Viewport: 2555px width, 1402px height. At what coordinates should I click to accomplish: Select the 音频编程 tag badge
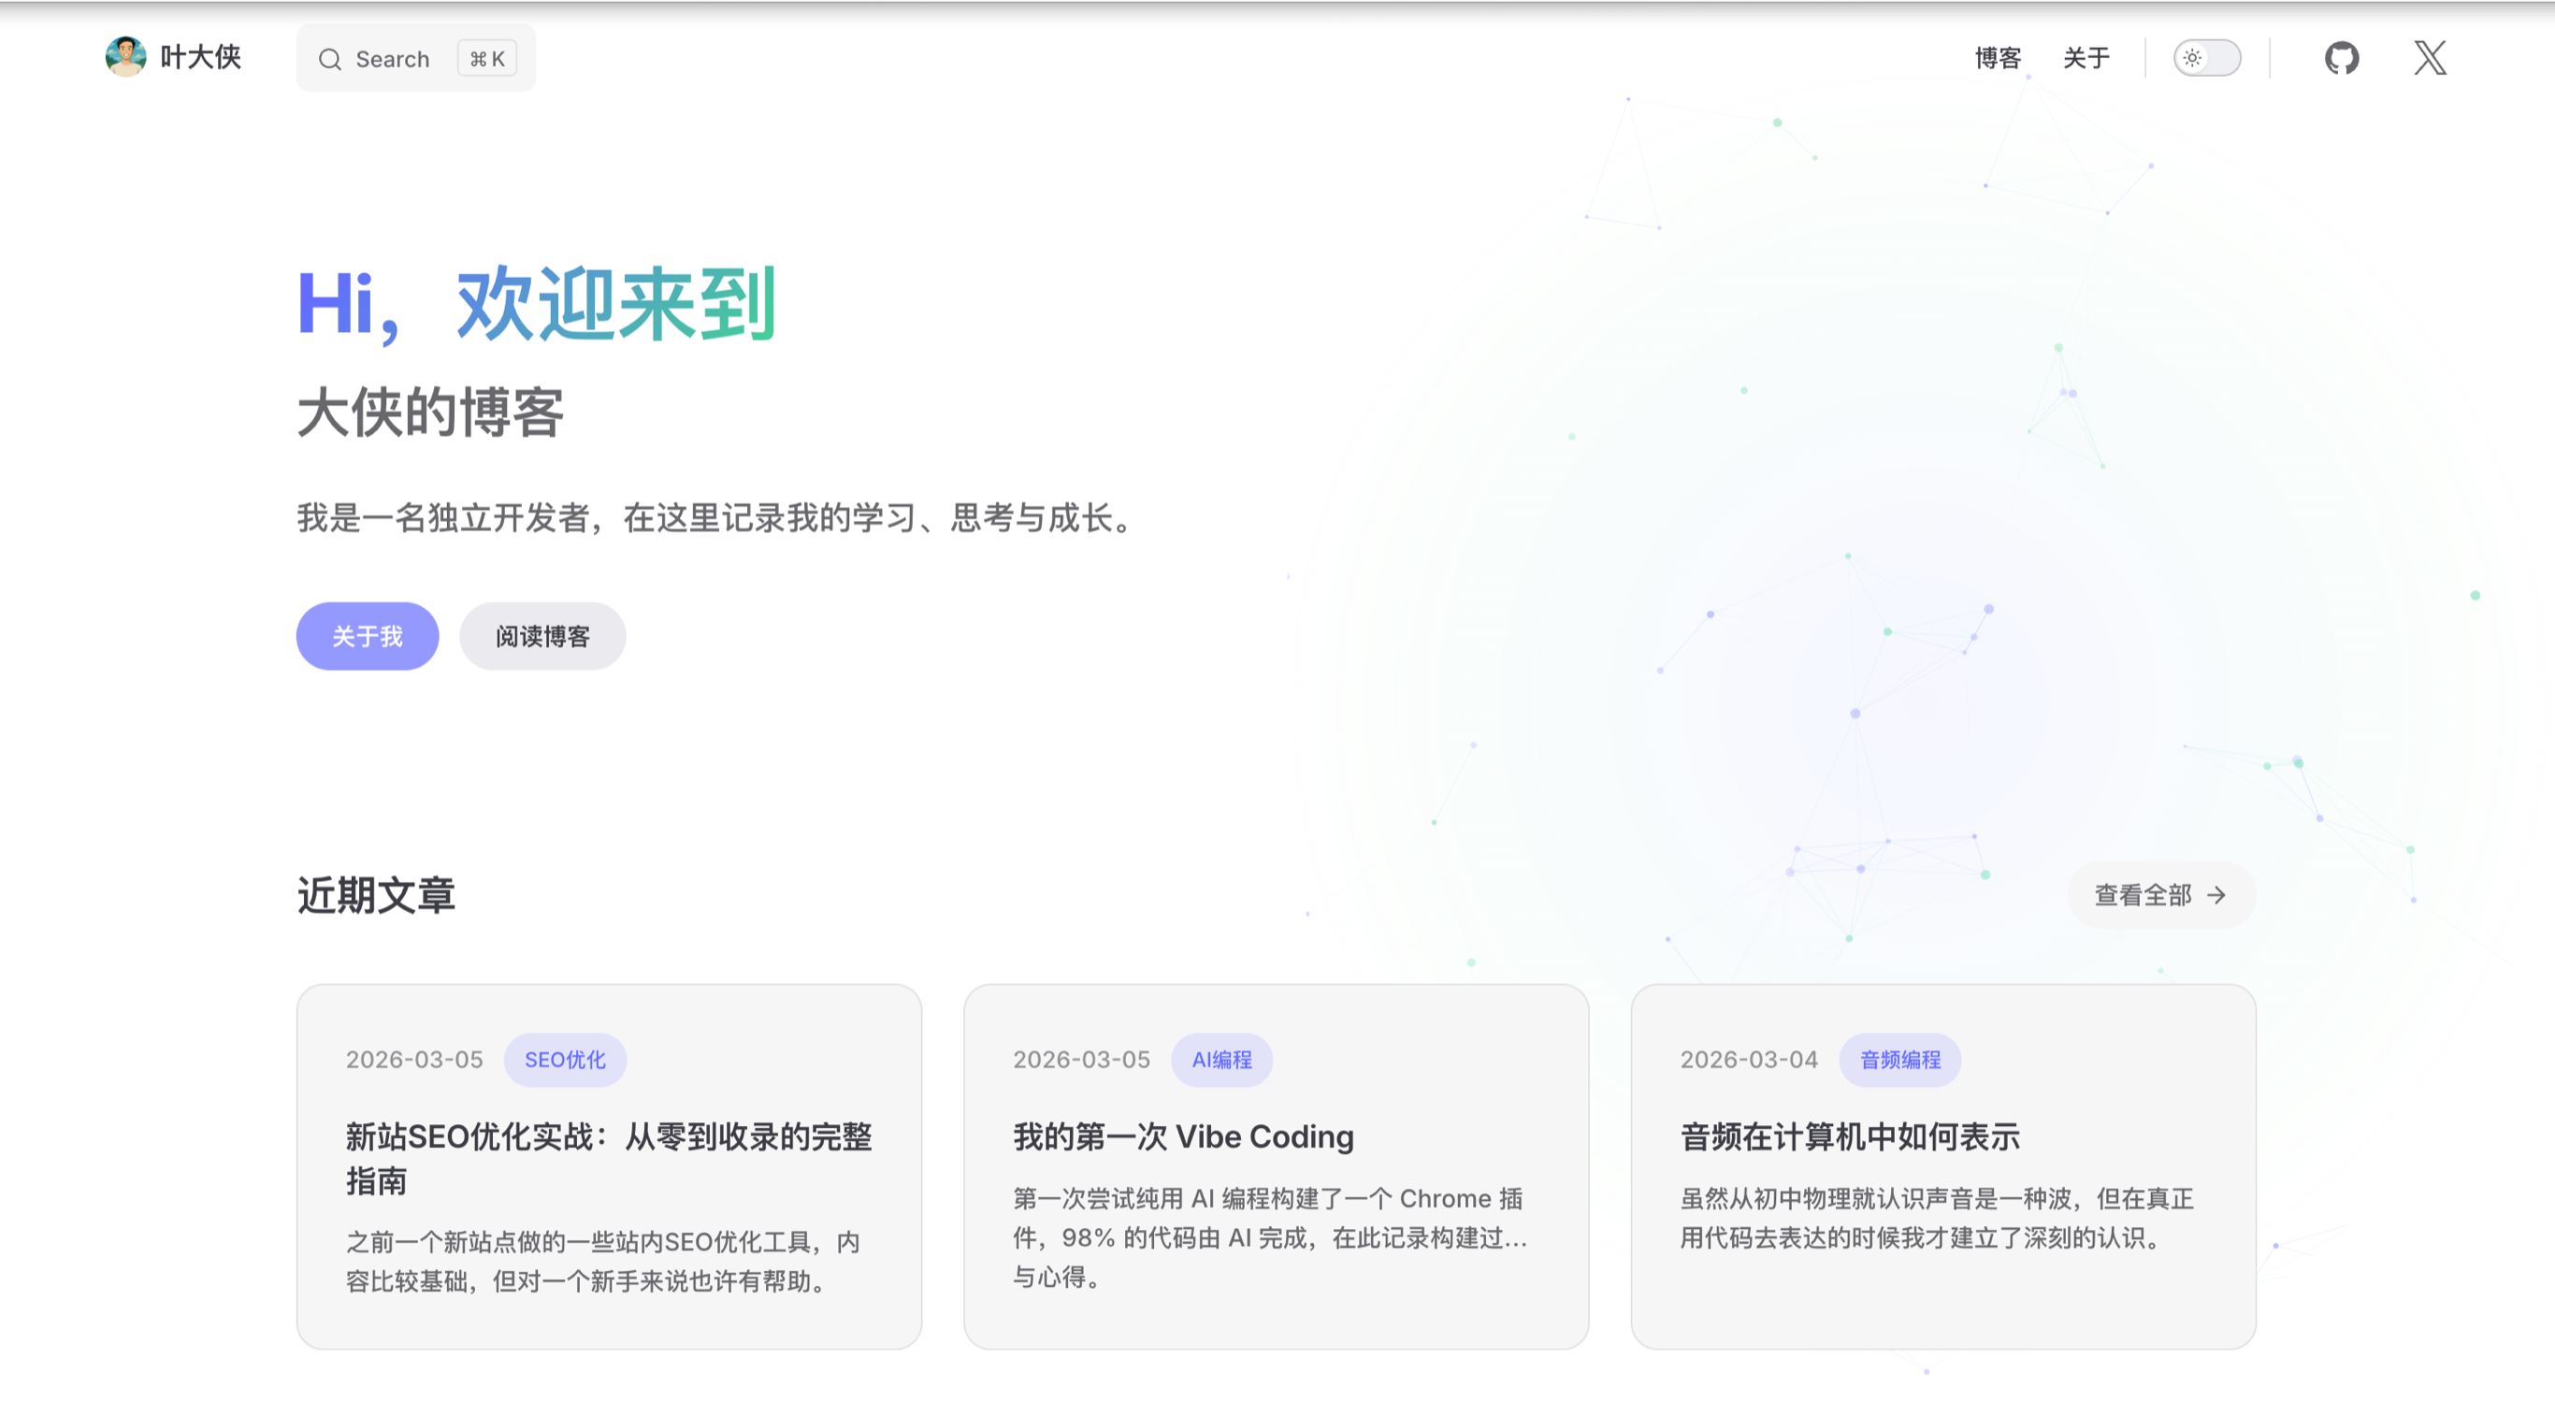click(1899, 1060)
